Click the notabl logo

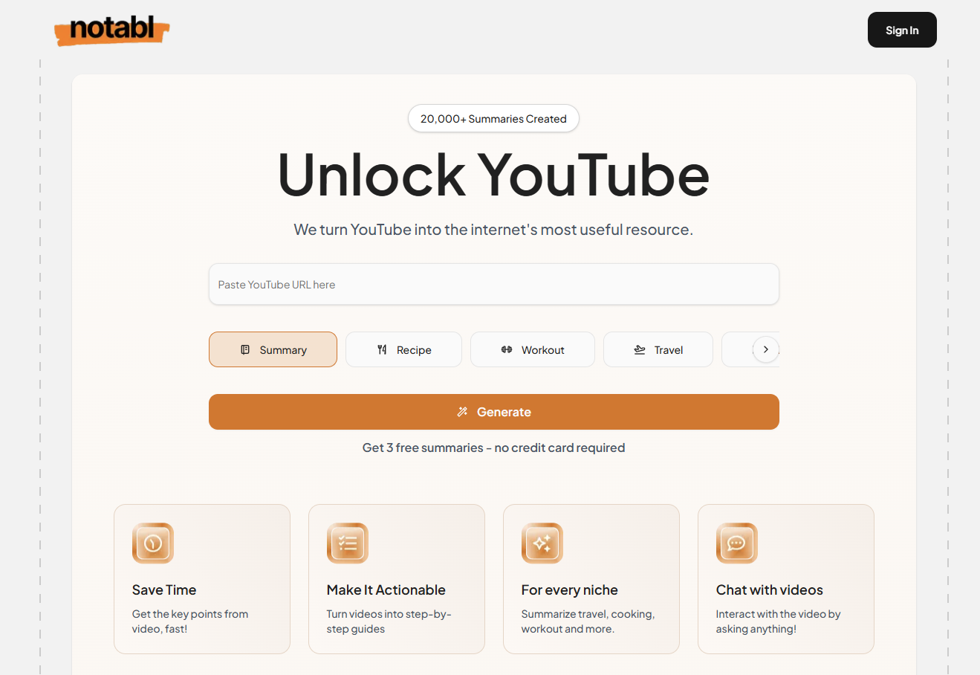pyautogui.click(x=112, y=30)
